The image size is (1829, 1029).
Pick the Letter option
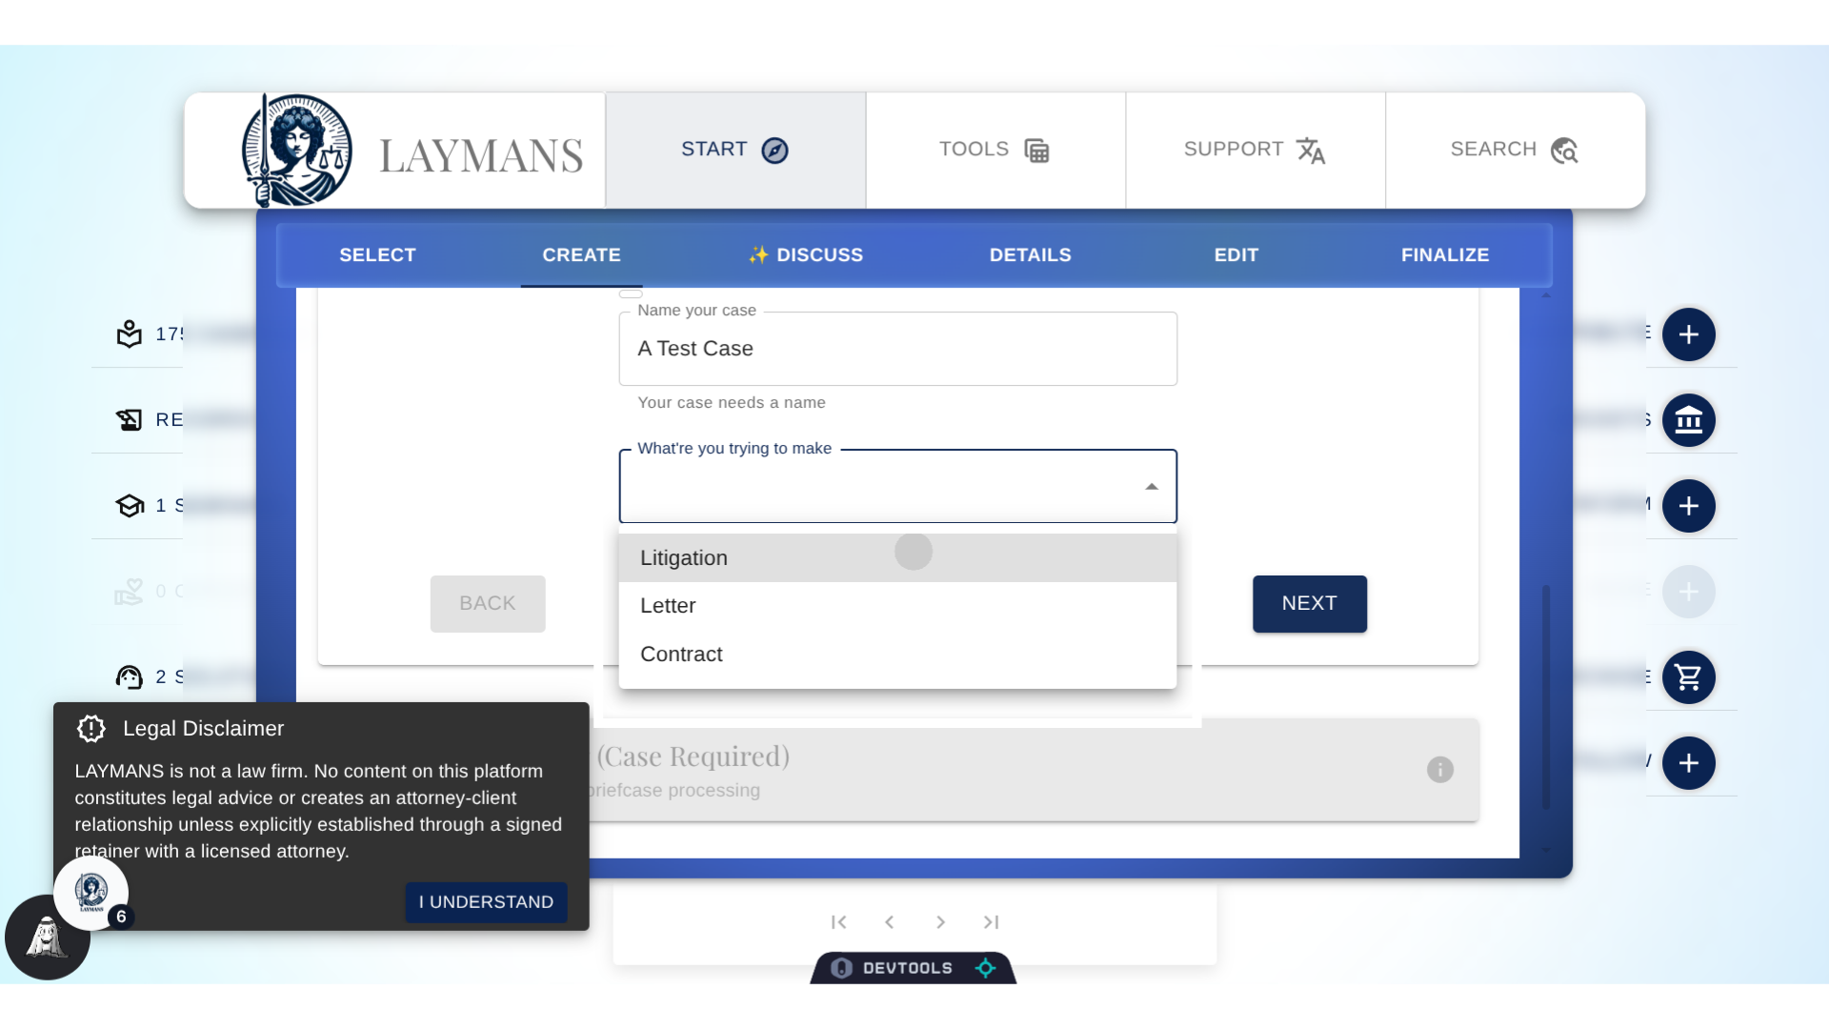[x=668, y=606]
